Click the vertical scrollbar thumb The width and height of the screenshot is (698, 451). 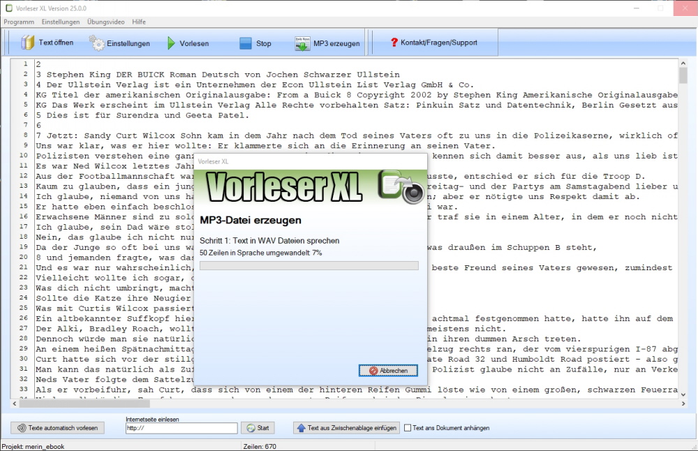pyautogui.click(x=683, y=76)
